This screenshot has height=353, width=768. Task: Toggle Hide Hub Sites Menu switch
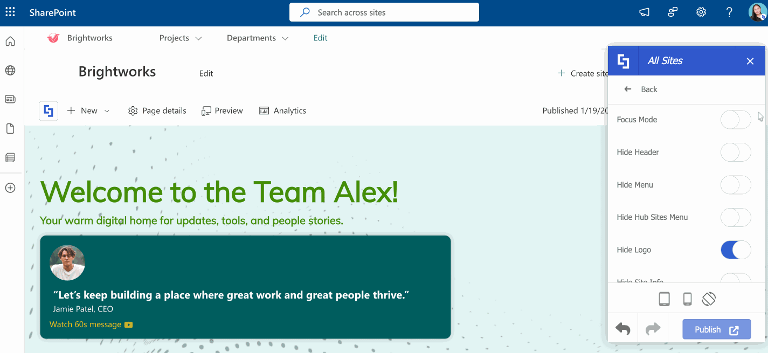click(x=736, y=217)
